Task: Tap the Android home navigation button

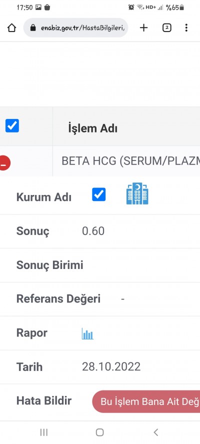Action: tap(99, 432)
